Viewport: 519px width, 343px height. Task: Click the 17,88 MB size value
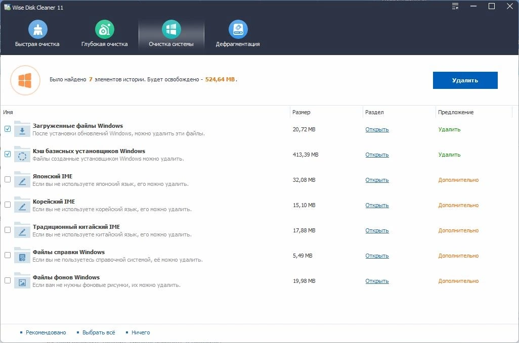pyautogui.click(x=304, y=231)
